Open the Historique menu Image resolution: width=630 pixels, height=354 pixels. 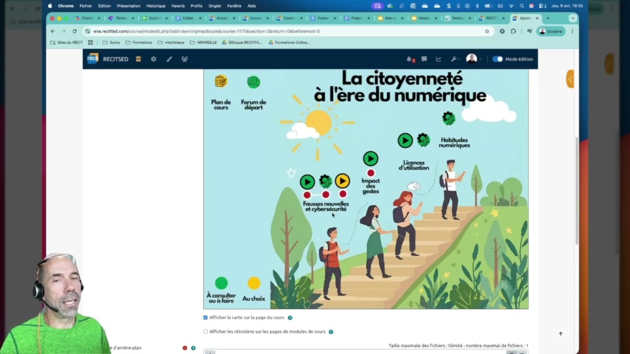156,6
